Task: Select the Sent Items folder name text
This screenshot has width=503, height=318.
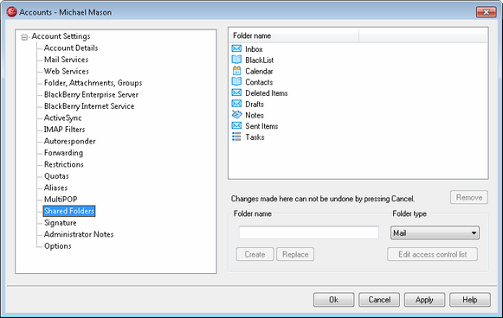Action: coord(261,126)
